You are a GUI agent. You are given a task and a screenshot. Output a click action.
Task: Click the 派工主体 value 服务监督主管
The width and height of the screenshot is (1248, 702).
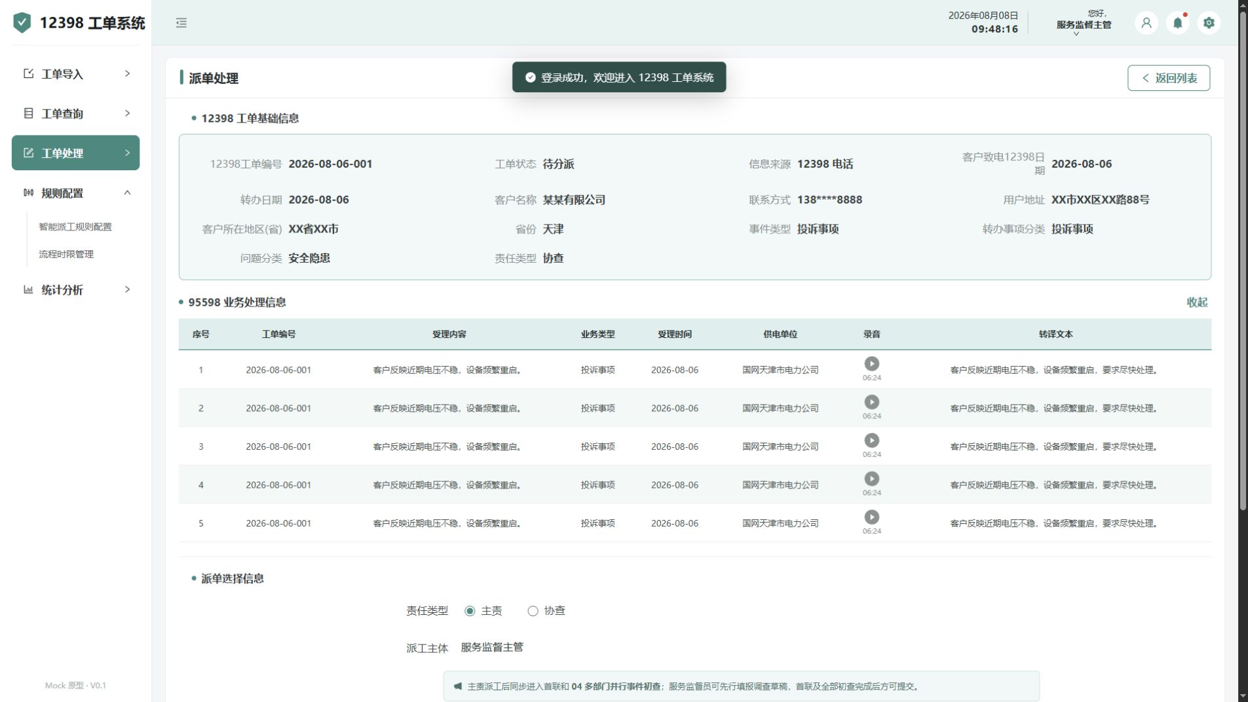click(x=492, y=647)
